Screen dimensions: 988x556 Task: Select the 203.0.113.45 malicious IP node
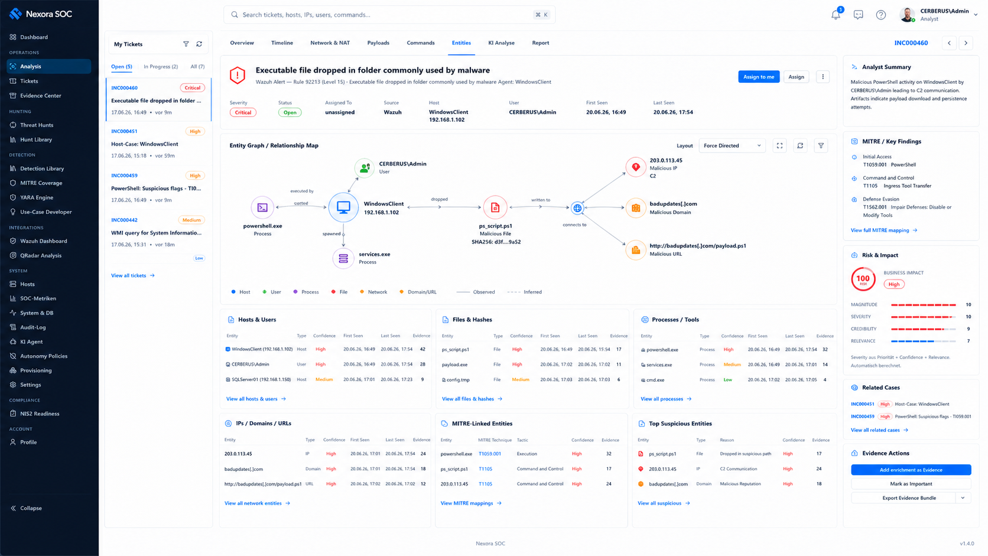(x=636, y=167)
